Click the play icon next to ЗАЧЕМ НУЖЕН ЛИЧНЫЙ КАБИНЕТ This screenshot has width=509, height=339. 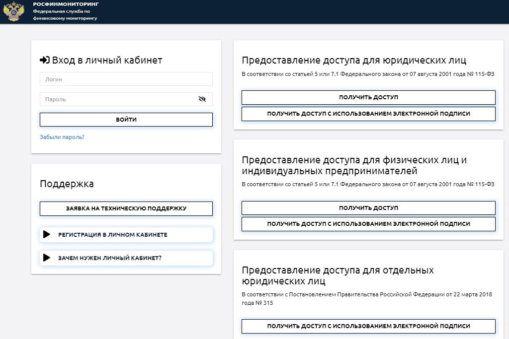coord(47,258)
